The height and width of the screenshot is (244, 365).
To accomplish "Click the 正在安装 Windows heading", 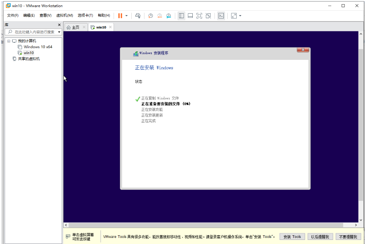I will coord(154,68).
